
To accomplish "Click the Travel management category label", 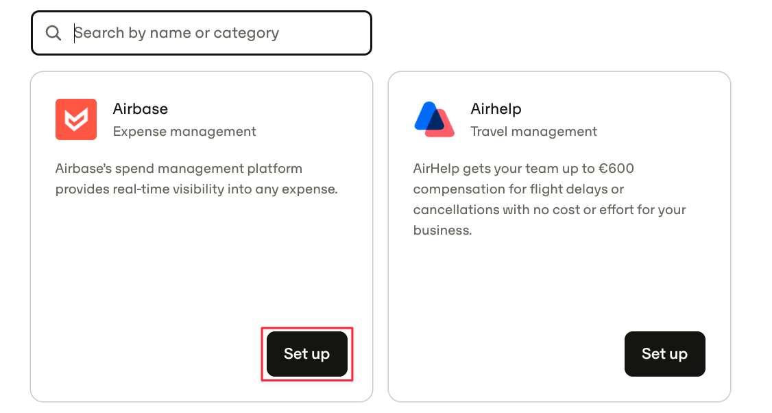I will [533, 132].
